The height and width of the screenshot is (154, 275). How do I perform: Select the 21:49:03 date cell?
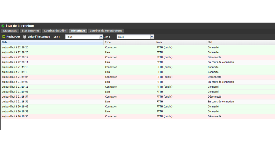point(15,82)
